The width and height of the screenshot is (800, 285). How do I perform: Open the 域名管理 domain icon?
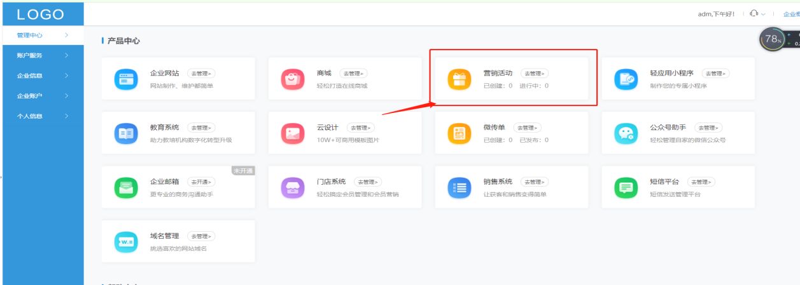(x=125, y=242)
